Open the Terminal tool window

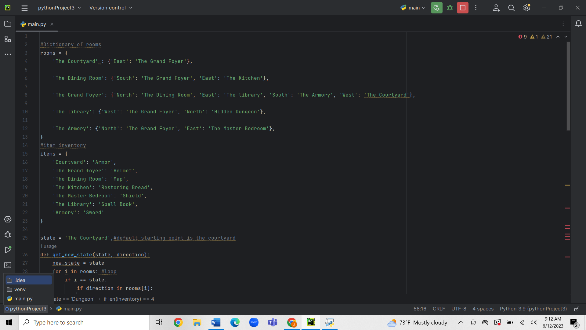[x=8, y=265]
